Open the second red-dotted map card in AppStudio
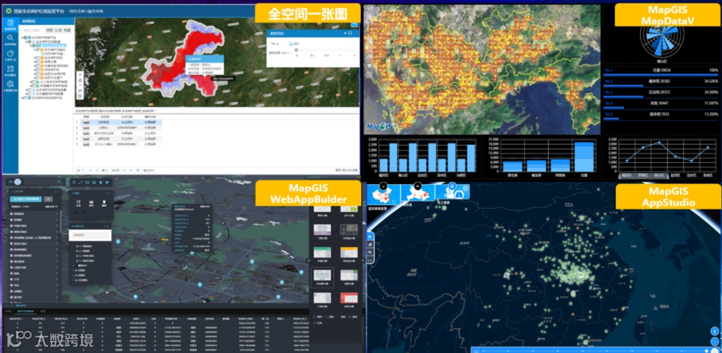Image resolution: width=722 pixels, height=353 pixels. tap(416, 192)
